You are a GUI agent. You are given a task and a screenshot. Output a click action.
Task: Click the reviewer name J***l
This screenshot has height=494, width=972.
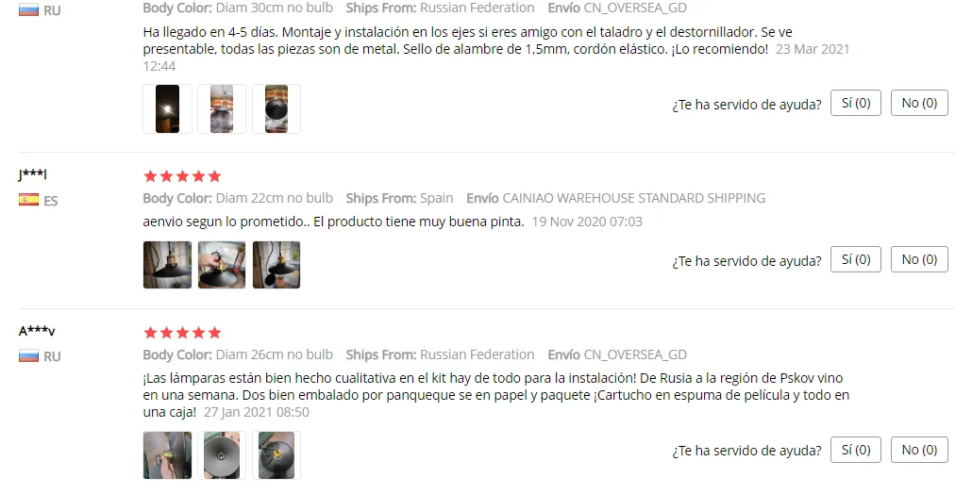click(32, 174)
